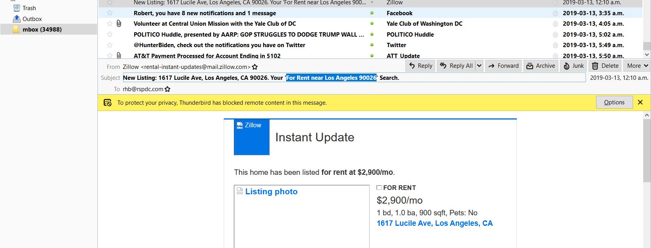Screen dimensions: 651x248
Task: Click the Listing photo link
Action: point(271,192)
